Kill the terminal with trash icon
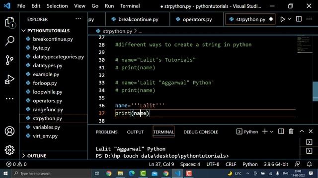Image resolution: width=318 pixels, height=178 pixels. click(291, 132)
